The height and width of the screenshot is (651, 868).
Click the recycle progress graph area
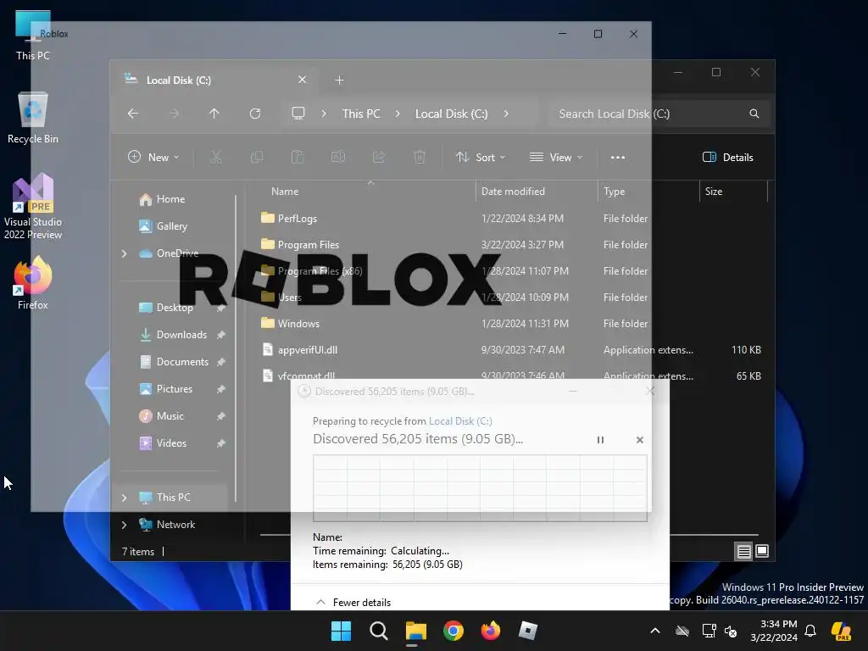point(480,488)
